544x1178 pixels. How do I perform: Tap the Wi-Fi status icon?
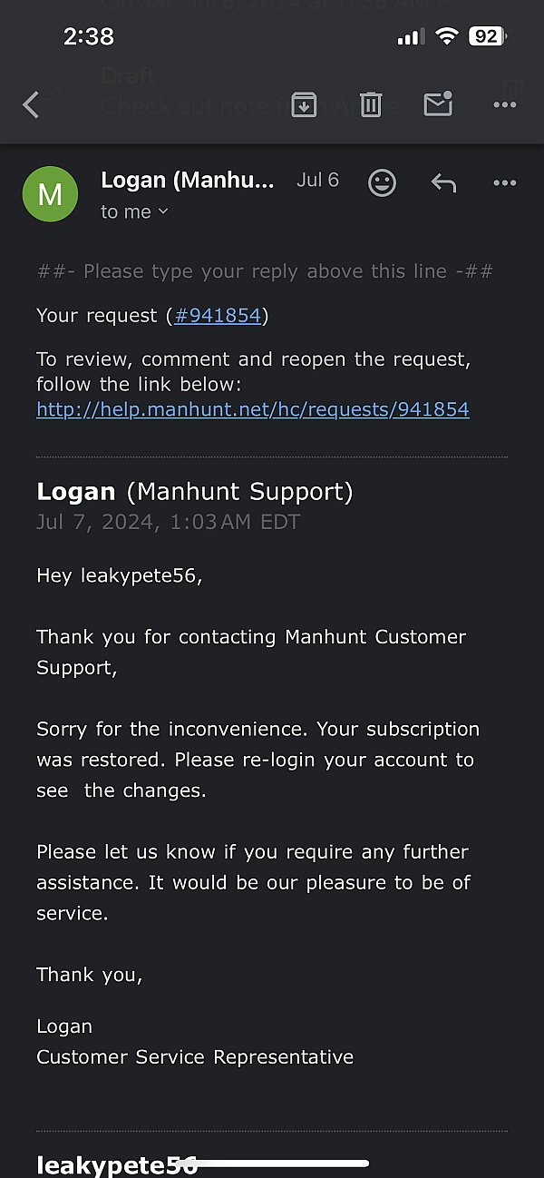pos(446,36)
